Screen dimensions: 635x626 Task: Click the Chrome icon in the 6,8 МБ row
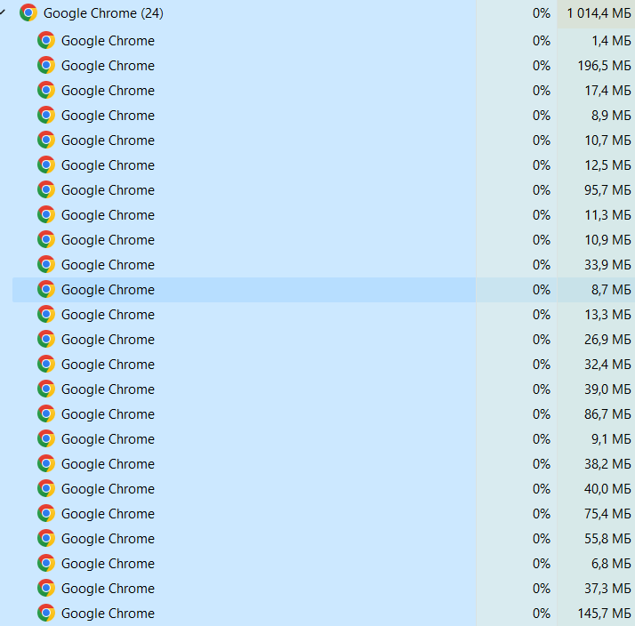point(46,563)
